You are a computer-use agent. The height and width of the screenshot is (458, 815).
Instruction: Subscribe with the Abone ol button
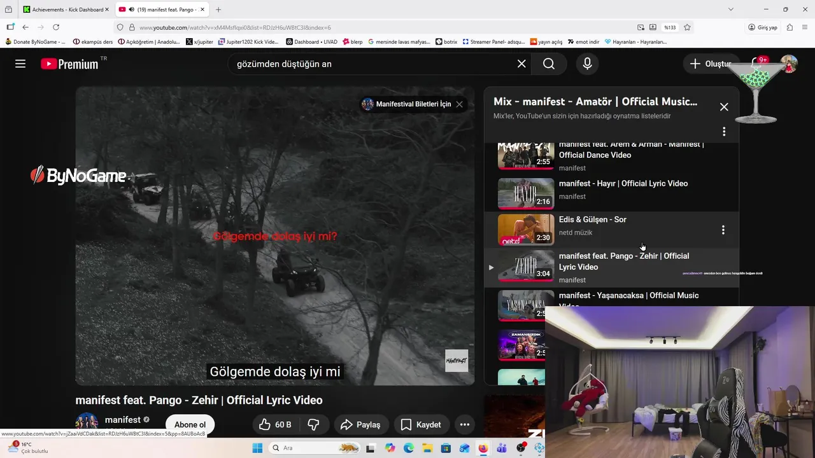pyautogui.click(x=190, y=424)
